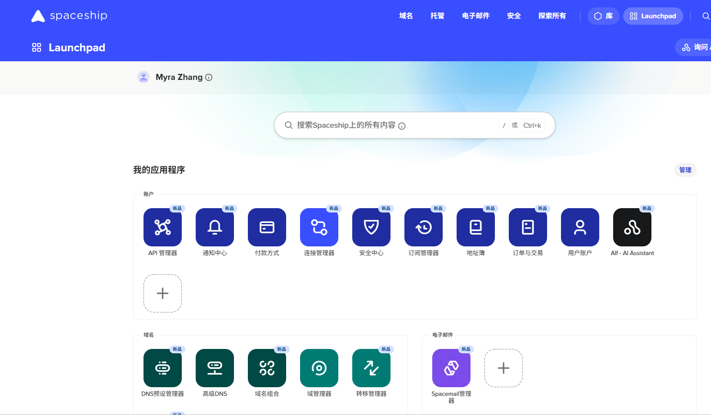
Task: Open the 域名 menu
Action: pyautogui.click(x=406, y=16)
